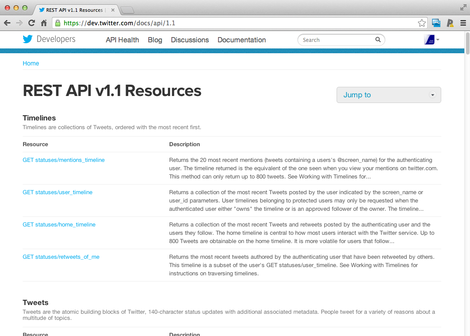470x336 pixels.
Task: Click the Description column header in Timelines
Action: [x=184, y=144]
